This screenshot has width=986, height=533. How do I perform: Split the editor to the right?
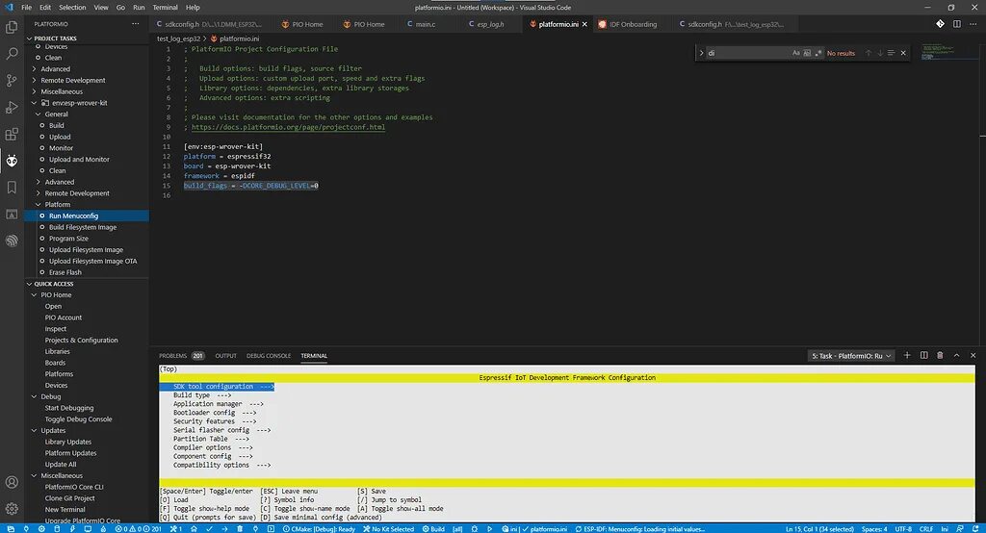tap(956, 24)
